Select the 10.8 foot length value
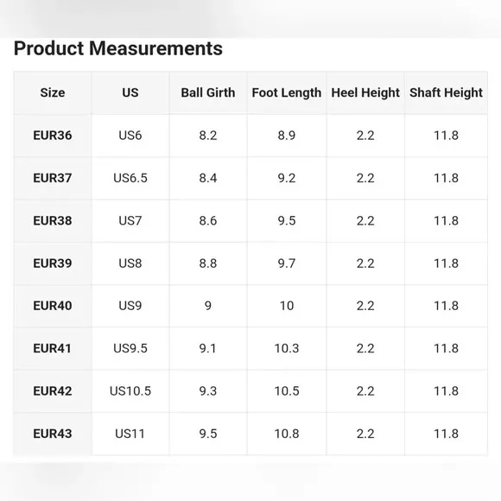 click(287, 434)
